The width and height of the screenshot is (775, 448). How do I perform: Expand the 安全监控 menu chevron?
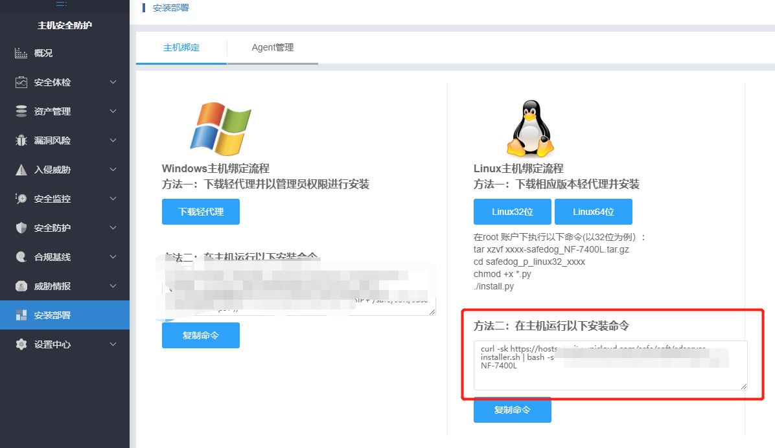coord(113,199)
